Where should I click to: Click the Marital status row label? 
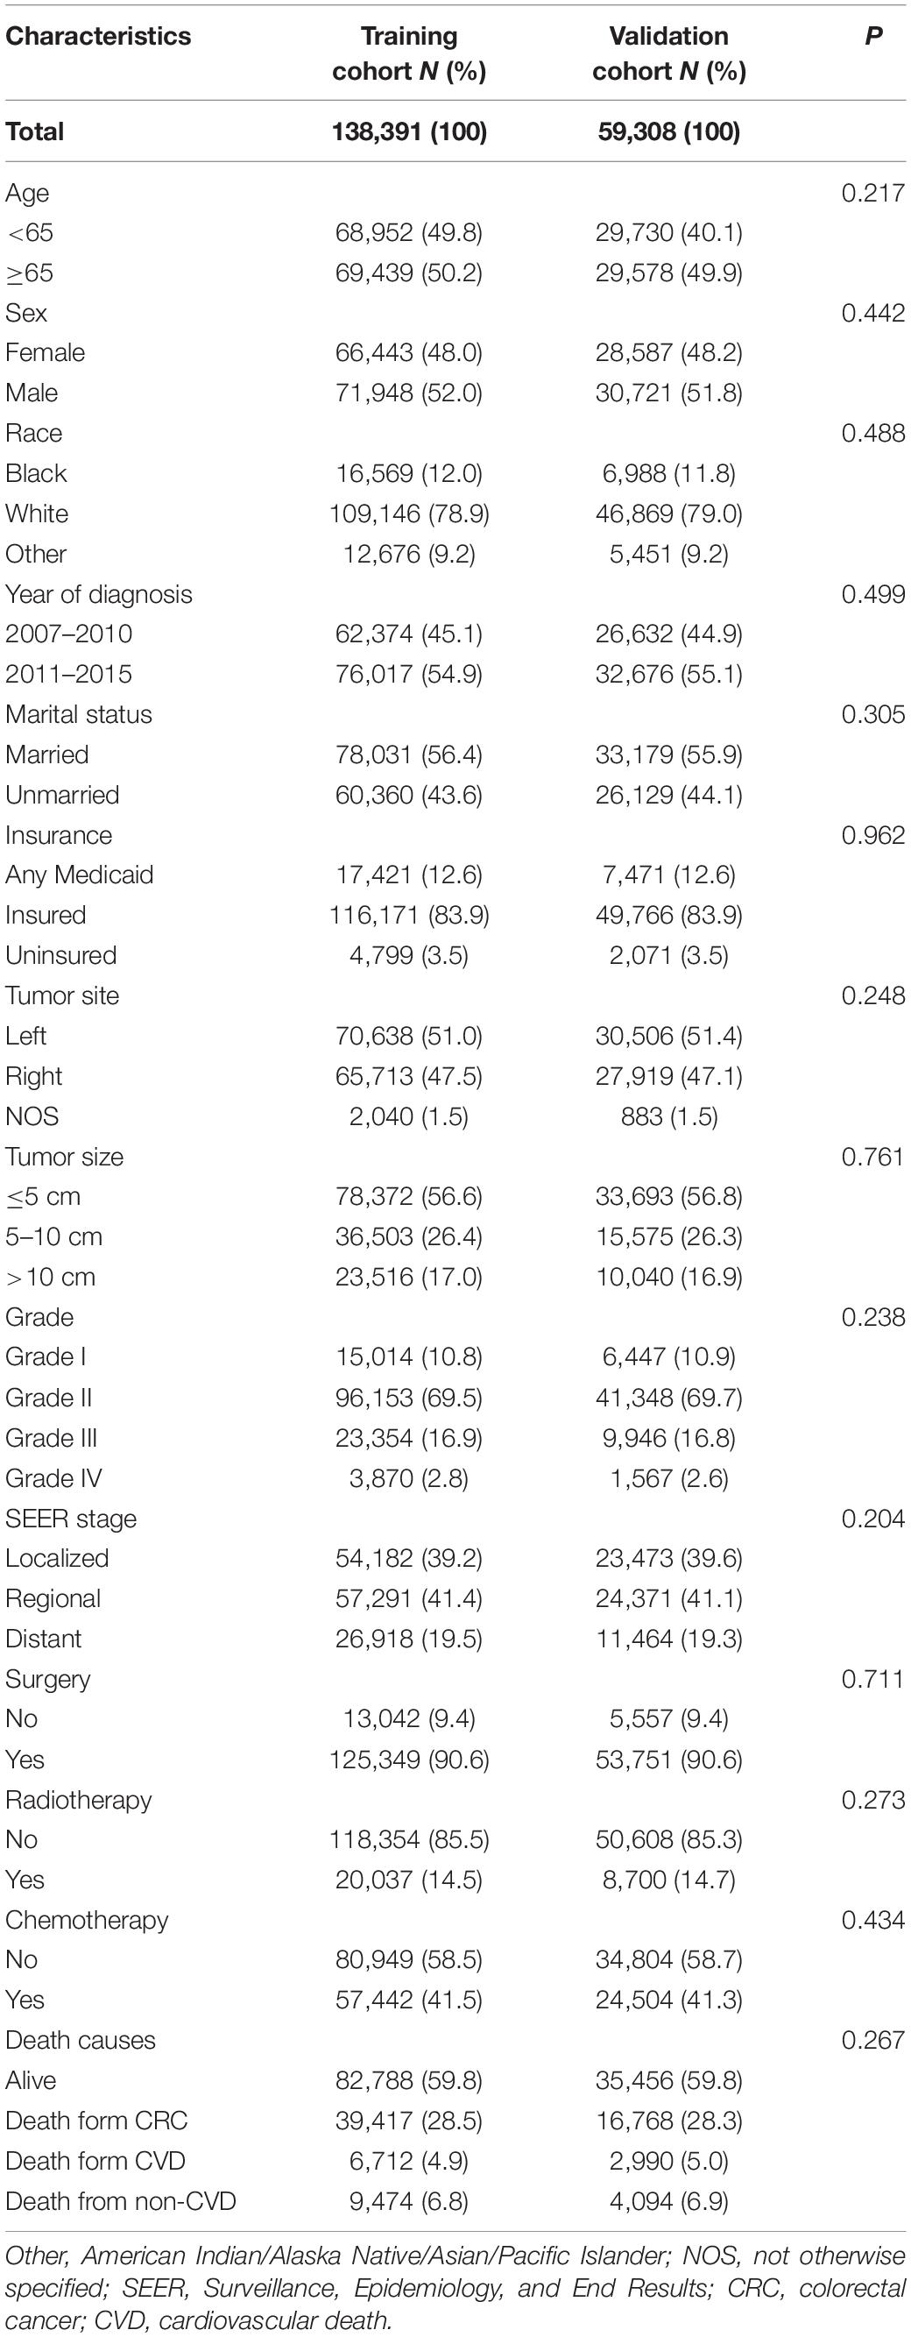coord(79,714)
